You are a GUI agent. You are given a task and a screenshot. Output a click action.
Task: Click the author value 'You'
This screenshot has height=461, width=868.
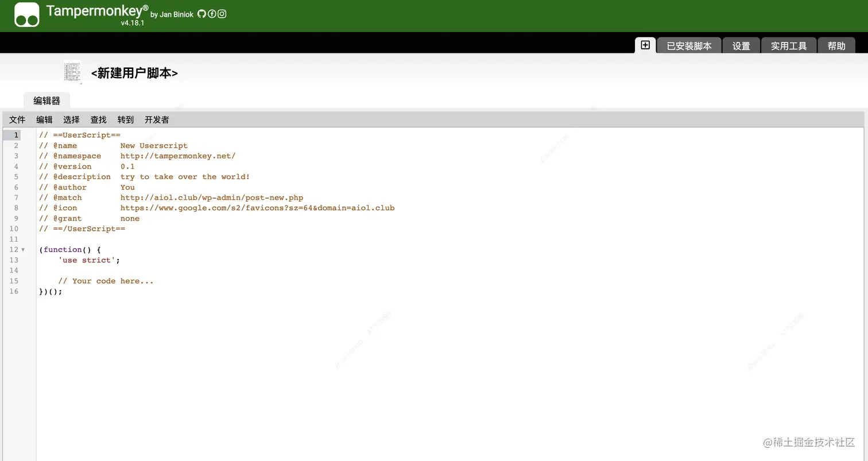point(127,187)
